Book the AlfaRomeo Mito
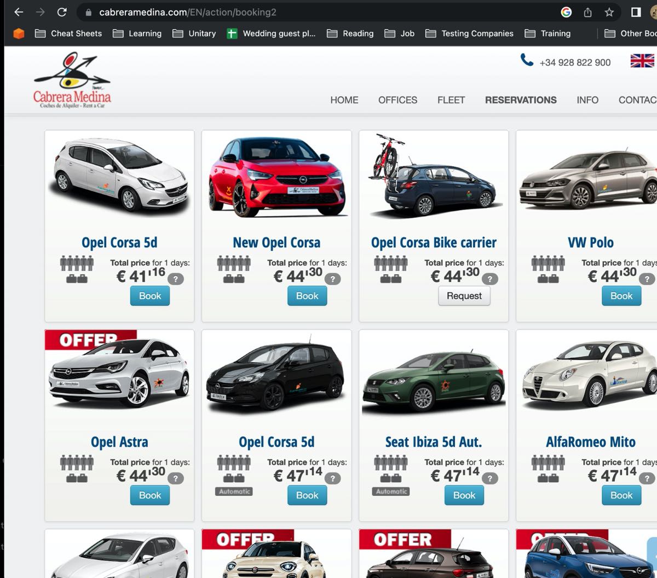657x578 pixels. pyautogui.click(x=621, y=495)
